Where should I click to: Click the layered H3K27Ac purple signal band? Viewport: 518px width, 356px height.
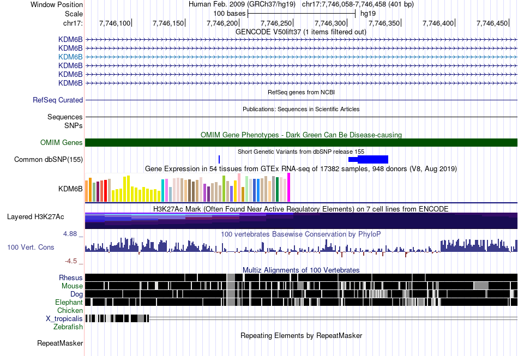tap(301, 221)
